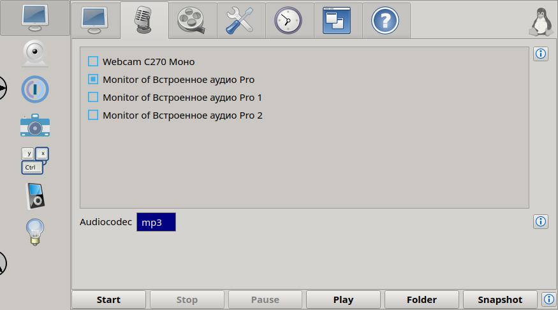This screenshot has height=310, width=558.
Task: Open the light bulb tips icon
Action: pyautogui.click(x=35, y=232)
